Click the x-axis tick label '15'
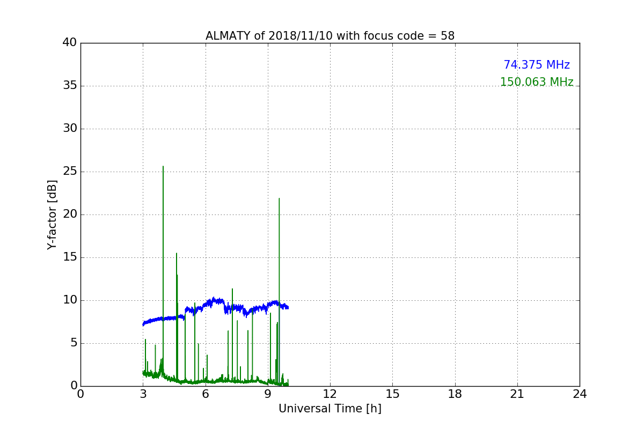644x429 pixels. coord(392,394)
